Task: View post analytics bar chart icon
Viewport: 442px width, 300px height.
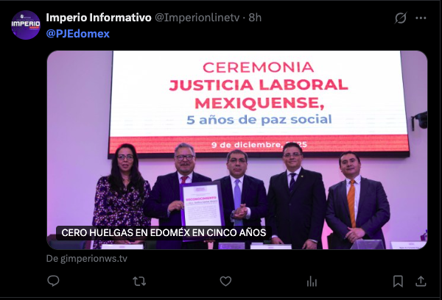Action: [312, 281]
